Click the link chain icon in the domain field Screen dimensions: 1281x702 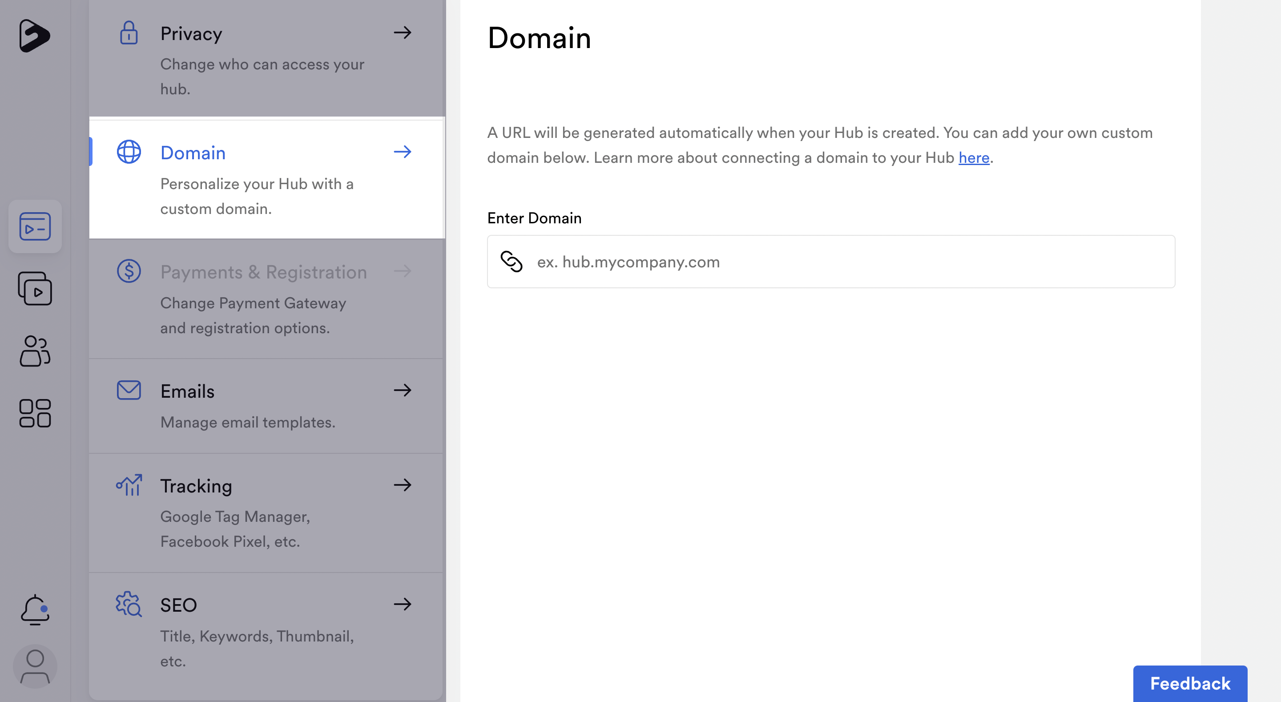(512, 262)
